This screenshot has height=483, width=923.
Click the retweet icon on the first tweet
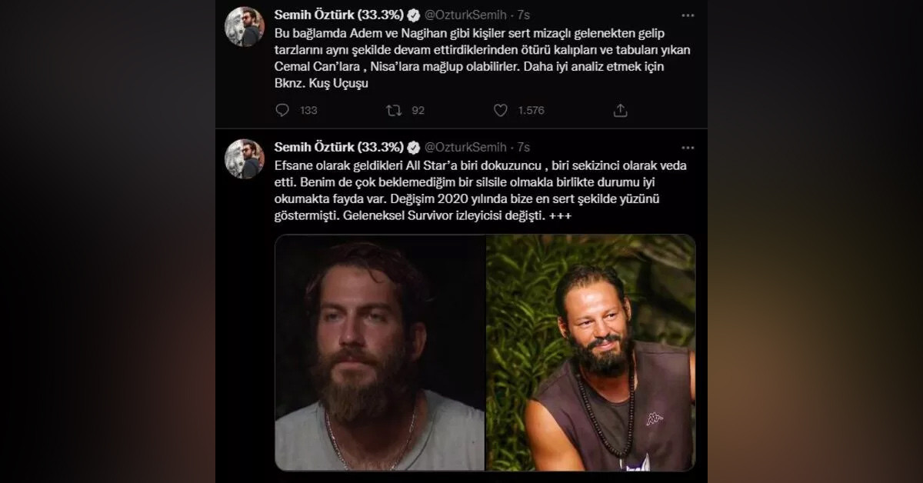click(394, 111)
